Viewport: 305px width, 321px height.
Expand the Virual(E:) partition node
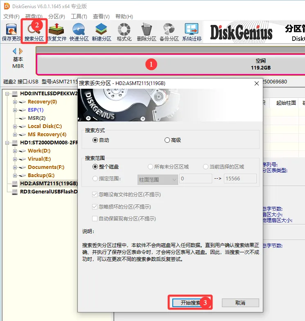coord(15,159)
